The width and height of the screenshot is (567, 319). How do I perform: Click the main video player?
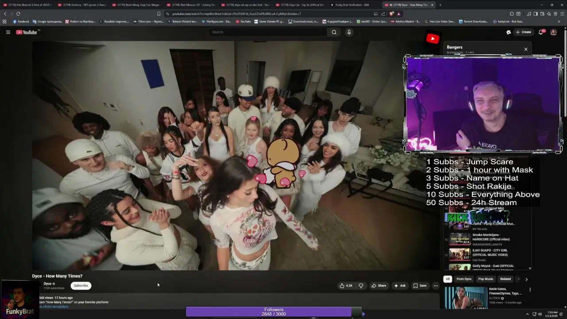(236, 156)
